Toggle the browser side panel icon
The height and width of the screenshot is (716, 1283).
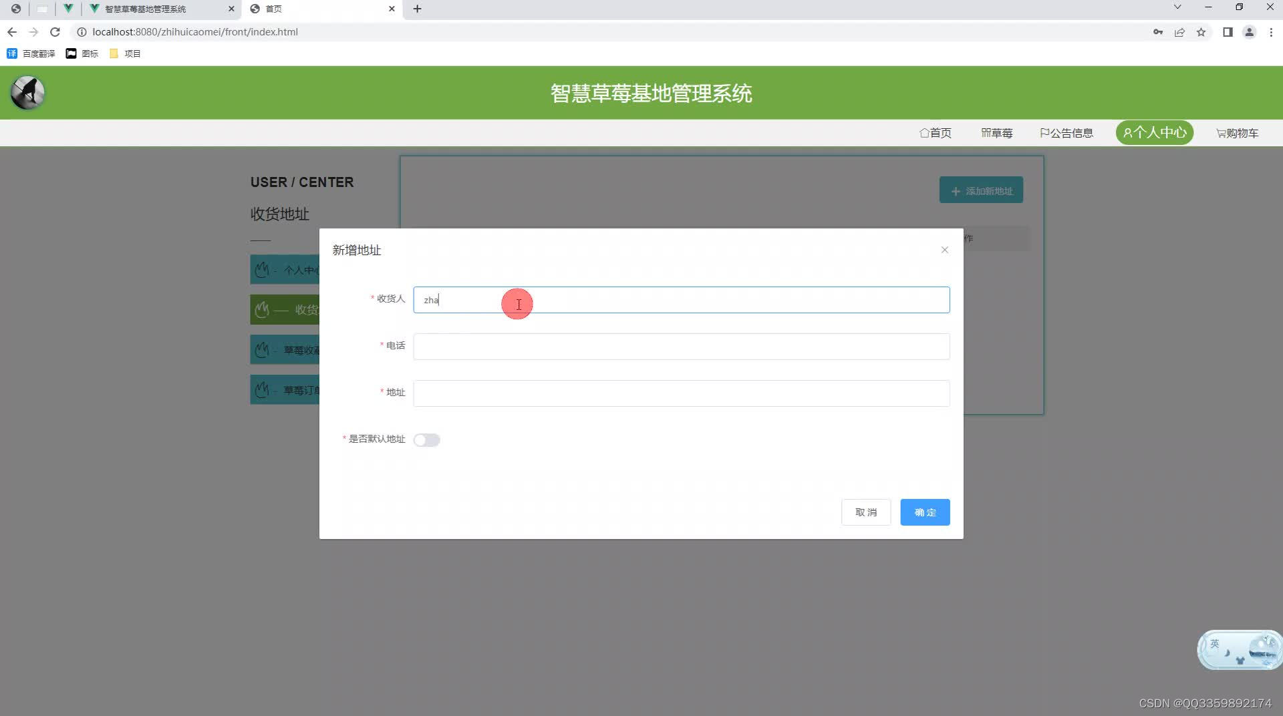(x=1228, y=32)
